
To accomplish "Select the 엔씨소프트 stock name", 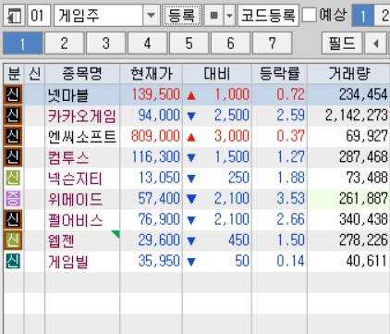I will pyautogui.click(x=81, y=137).
